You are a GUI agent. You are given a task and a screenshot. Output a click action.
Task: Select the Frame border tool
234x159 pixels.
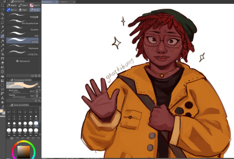pyautogui.click(x=3, y=89)
